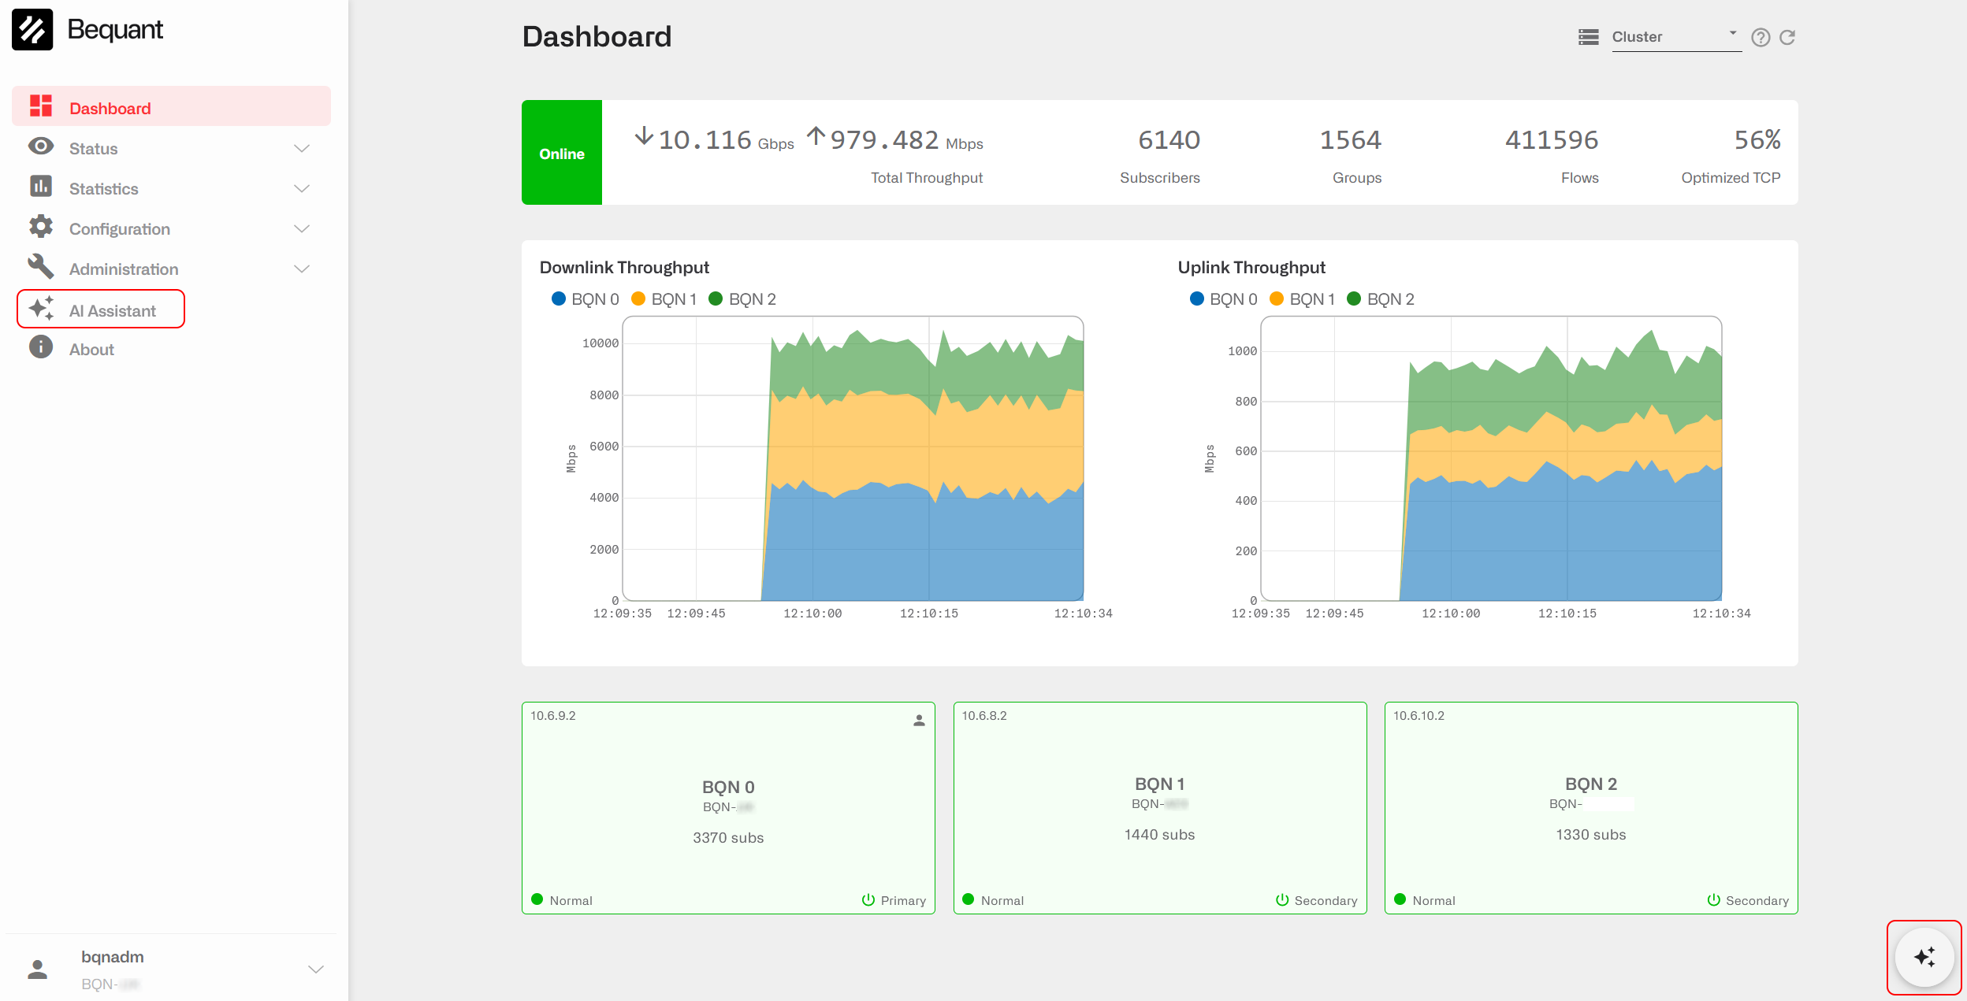Open the Cluster dropdown selector
The height and width of the screenshot is (1001, 1967).
click(1675, 37)
